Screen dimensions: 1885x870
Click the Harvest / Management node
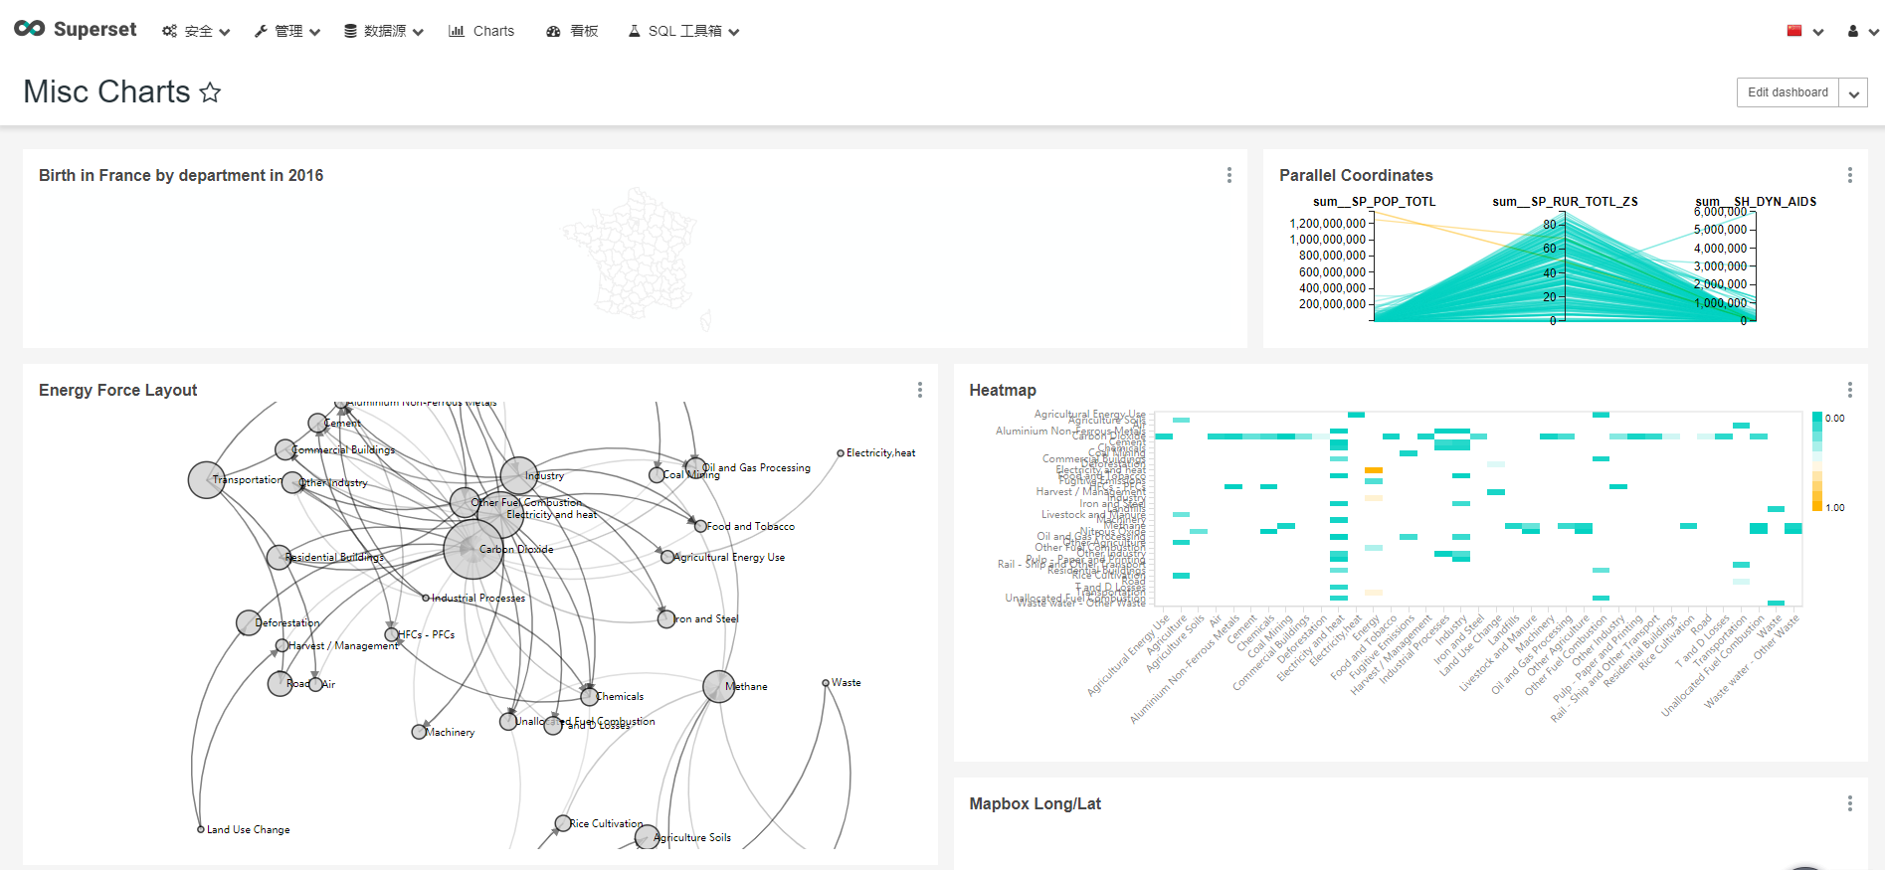(x=282, y=645)
